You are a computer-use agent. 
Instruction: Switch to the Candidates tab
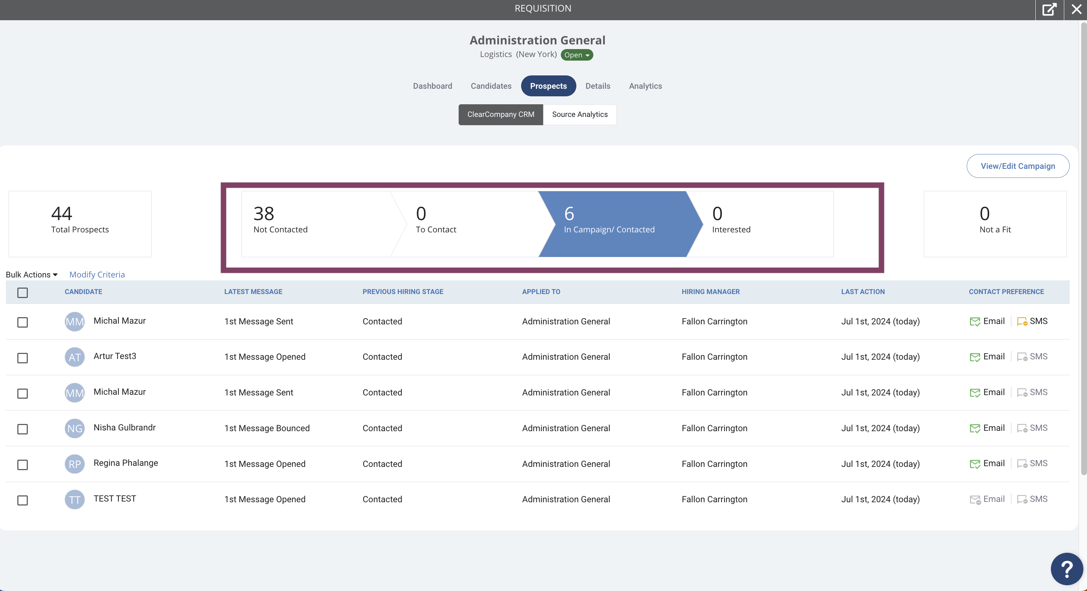[491, 86]
